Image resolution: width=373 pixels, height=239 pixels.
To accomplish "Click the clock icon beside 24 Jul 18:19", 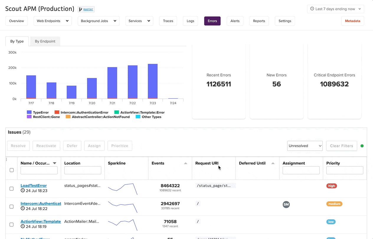I will pyautogui.click(x=23, y=227).
